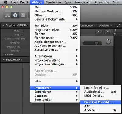Choose Andere … in Importieren submenu
Image resolution: width=122 pixels, height=114 pixels.
[x=101, y=110]
